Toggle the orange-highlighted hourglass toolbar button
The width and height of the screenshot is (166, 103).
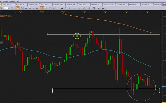click(x=42, y=8)
